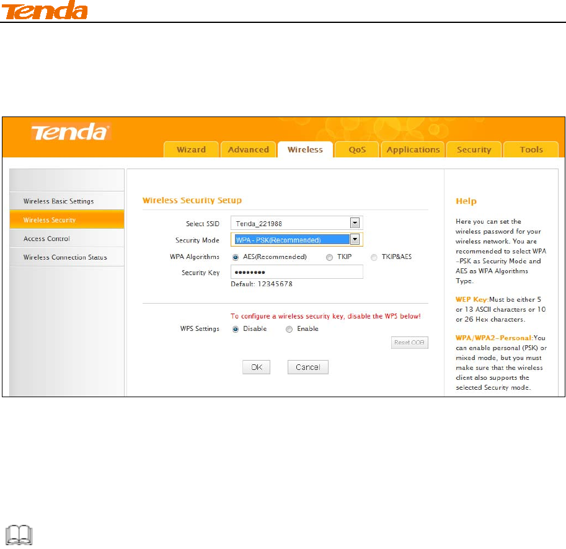
Task: Click the red WPS warning message
Action: coord(325,316)
